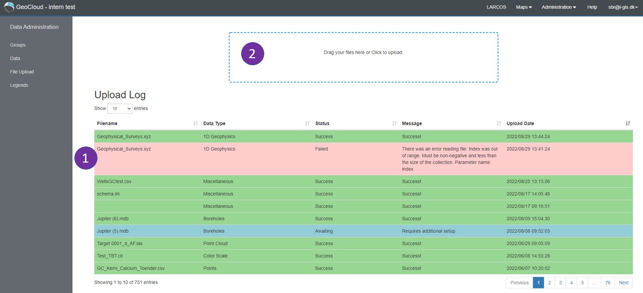Go to page 76 of log
The height and width of the screenshot is (293, 643).
click(x=608, y=282)
